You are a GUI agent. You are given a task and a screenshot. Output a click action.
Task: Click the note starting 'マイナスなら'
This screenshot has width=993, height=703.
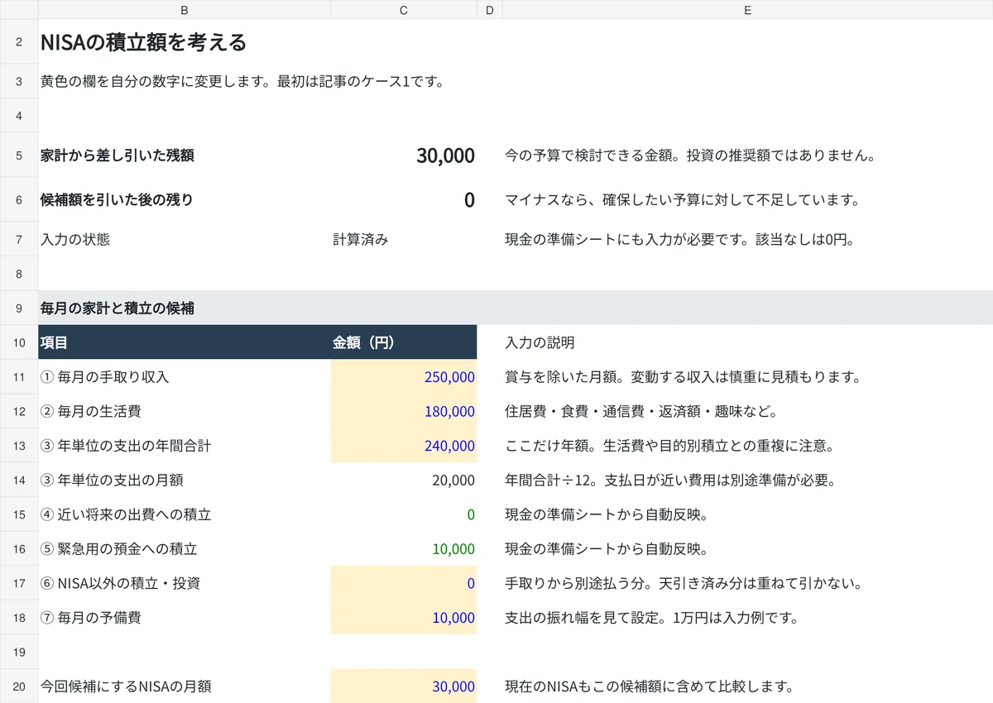pyautogui.click(x=683, y=199)
